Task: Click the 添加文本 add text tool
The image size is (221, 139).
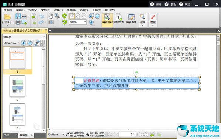Action: click(x=119, y=19)
